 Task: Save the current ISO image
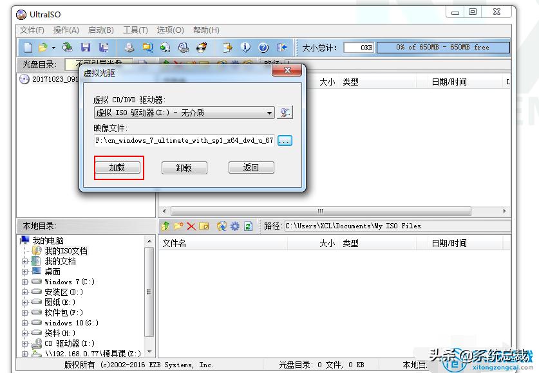point(84,46)
